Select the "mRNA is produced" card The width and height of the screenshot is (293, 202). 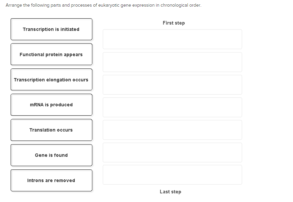51,105
